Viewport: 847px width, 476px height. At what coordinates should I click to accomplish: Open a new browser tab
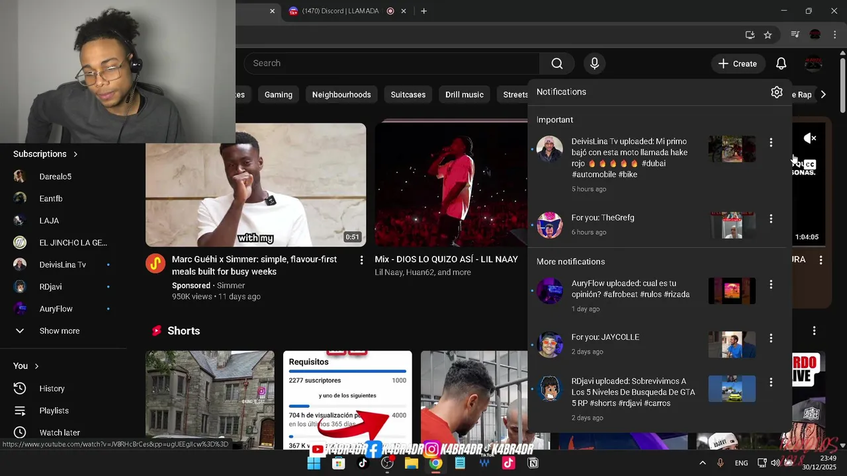point(423,11)
